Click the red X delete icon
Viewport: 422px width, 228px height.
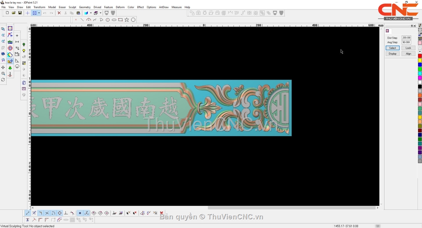(59, 13)
